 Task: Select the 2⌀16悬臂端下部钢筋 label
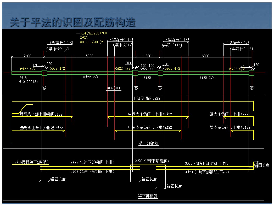(x=31, y=162)
